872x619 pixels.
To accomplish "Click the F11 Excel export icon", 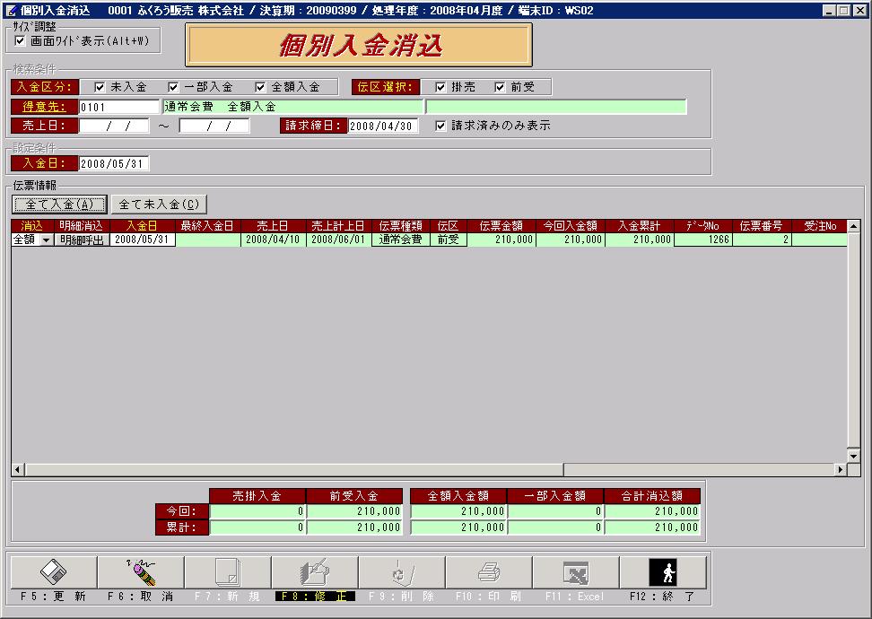I will point(576,571).
